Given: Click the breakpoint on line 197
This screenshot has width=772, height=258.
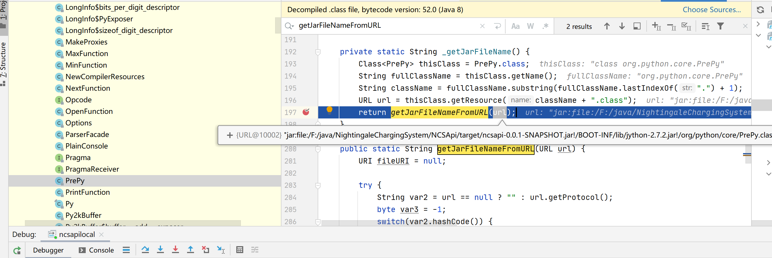Looking at the screenshot, I should [x=306, y=112].
